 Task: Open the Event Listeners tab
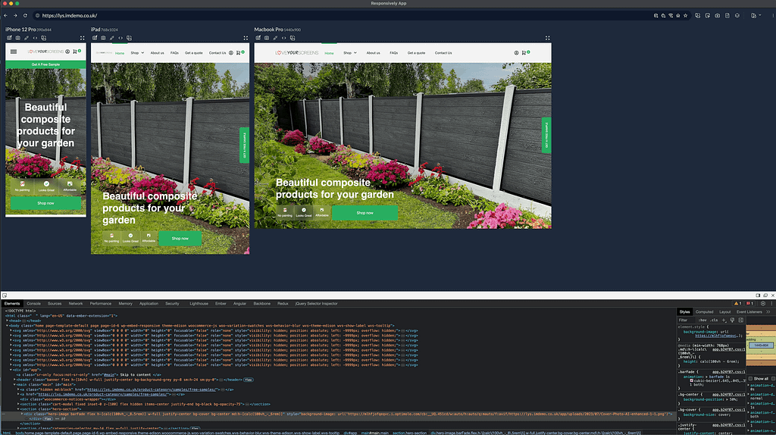[x=749, y=311]
